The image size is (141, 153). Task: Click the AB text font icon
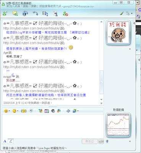68,111
